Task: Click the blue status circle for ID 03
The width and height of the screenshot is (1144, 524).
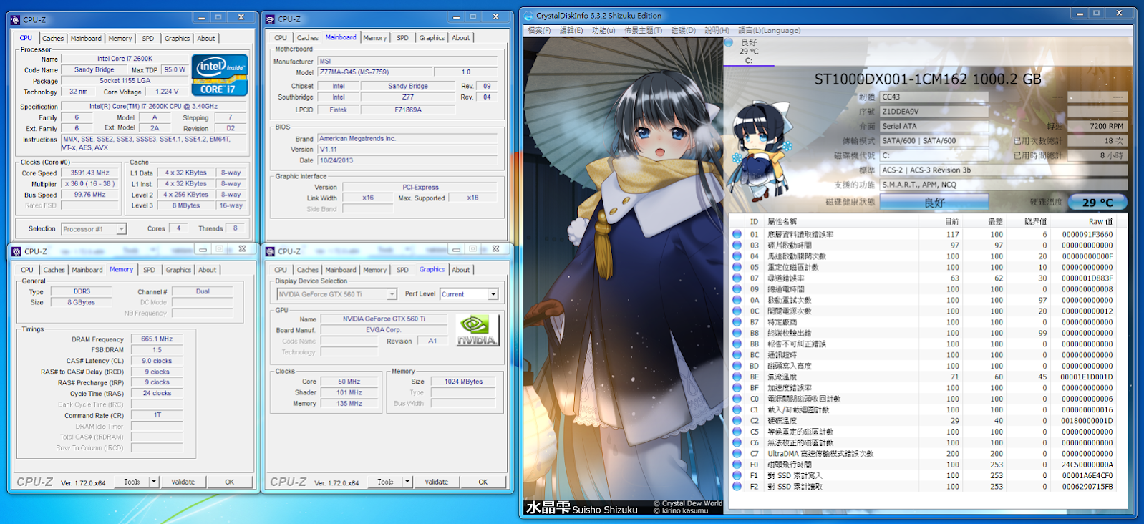Action: [737, 245]
